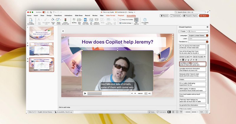236x124 pixels.
Task: Toggle Normal view in status bar
Action: pos(169,112)
